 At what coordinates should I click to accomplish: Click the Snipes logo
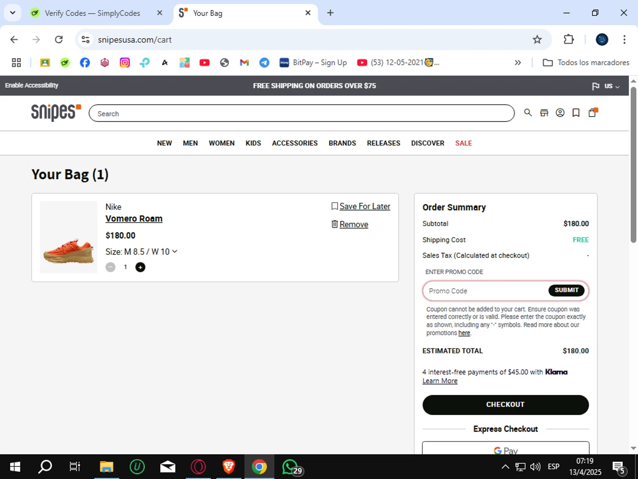56,112
